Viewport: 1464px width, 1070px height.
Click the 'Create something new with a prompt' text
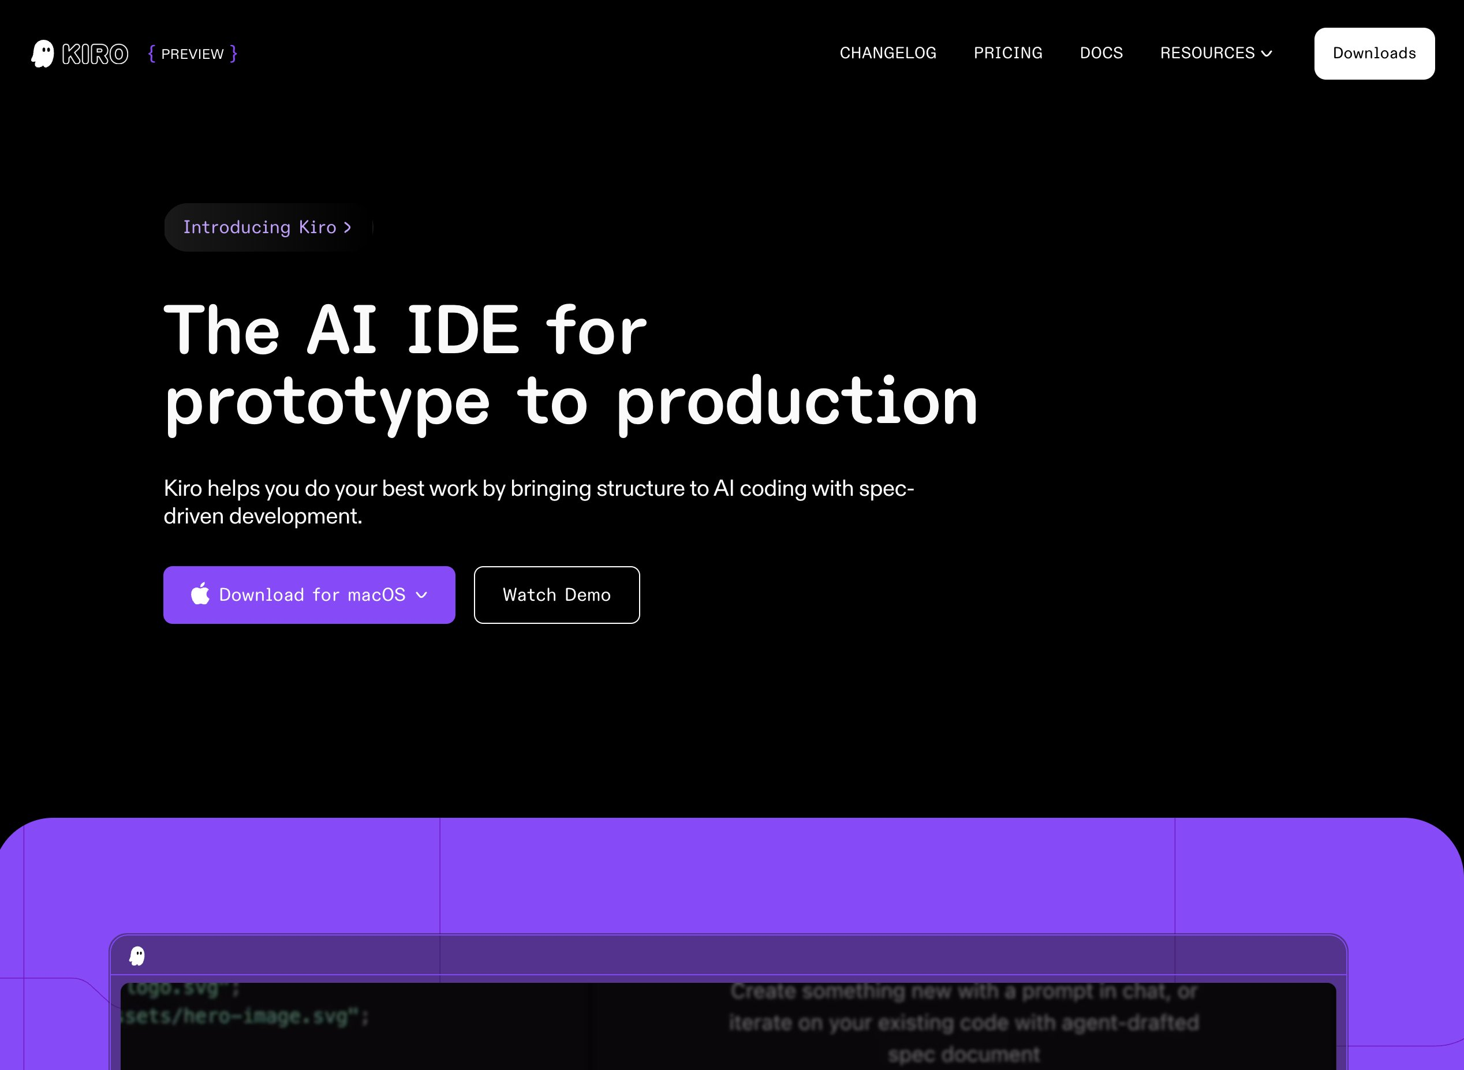(964, 1022)
